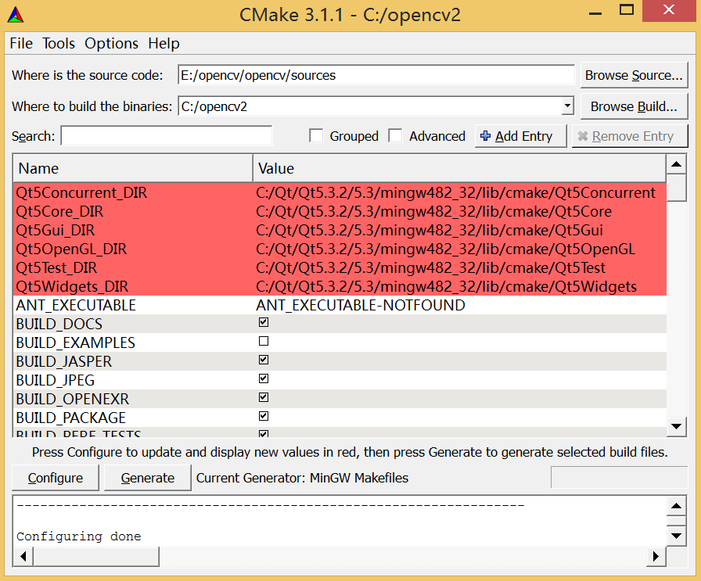Click the output log's scroll left arrow
Image resolution: width=701 pixels, height=581 pixels.
click(23, 557)
